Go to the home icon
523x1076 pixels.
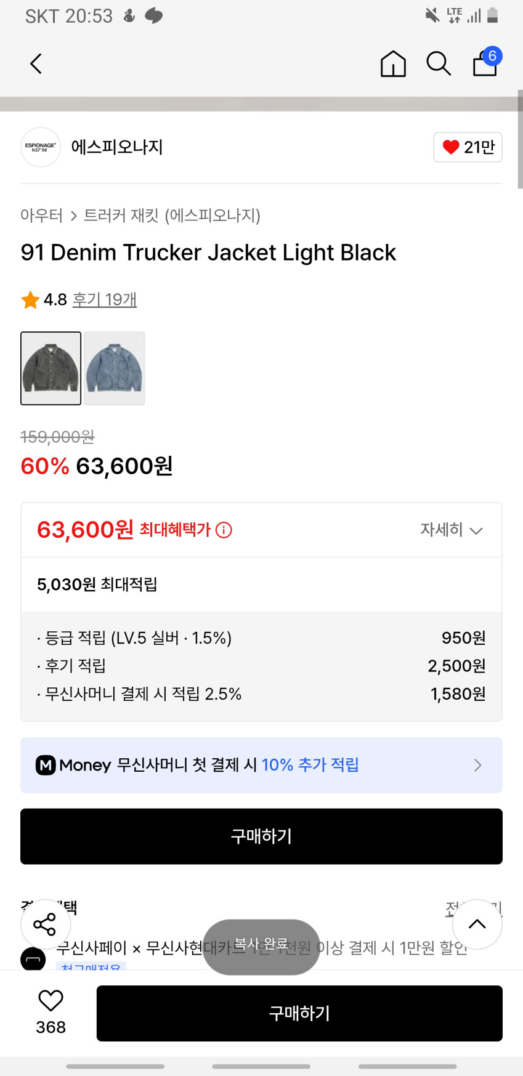point(393,63)
